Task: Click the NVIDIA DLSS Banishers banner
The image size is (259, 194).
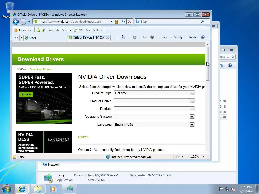Action: point(44,142)
